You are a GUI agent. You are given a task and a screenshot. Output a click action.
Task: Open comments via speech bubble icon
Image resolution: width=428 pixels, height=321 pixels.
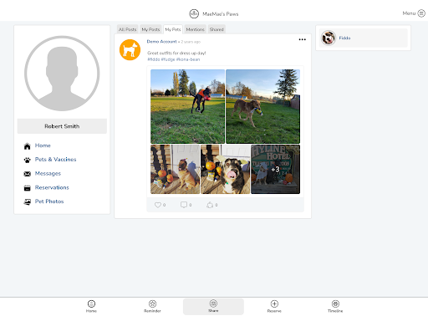[184, 205]
